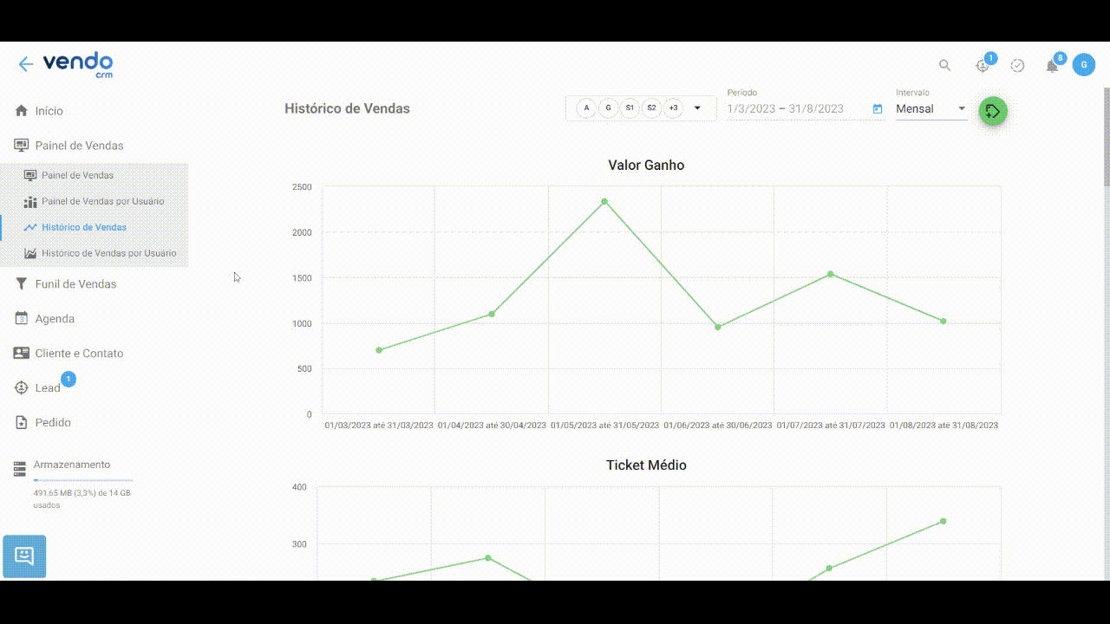Open Painel de Vendas por Usuário link

102,201
